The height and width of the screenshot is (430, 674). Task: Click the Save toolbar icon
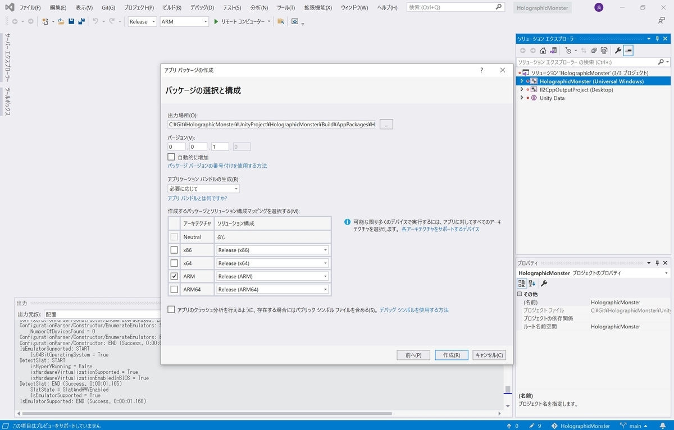(x=71, y=21)
